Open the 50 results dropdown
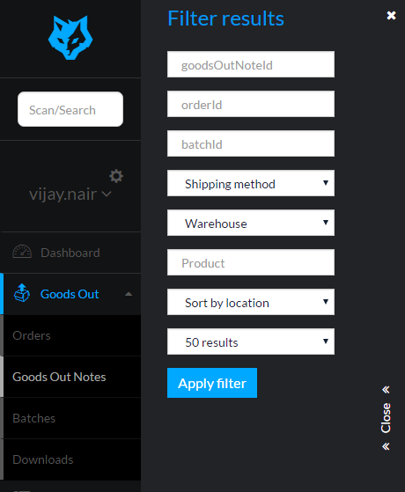Viewport: 405px width, 492px height. (x=251, y=341)
